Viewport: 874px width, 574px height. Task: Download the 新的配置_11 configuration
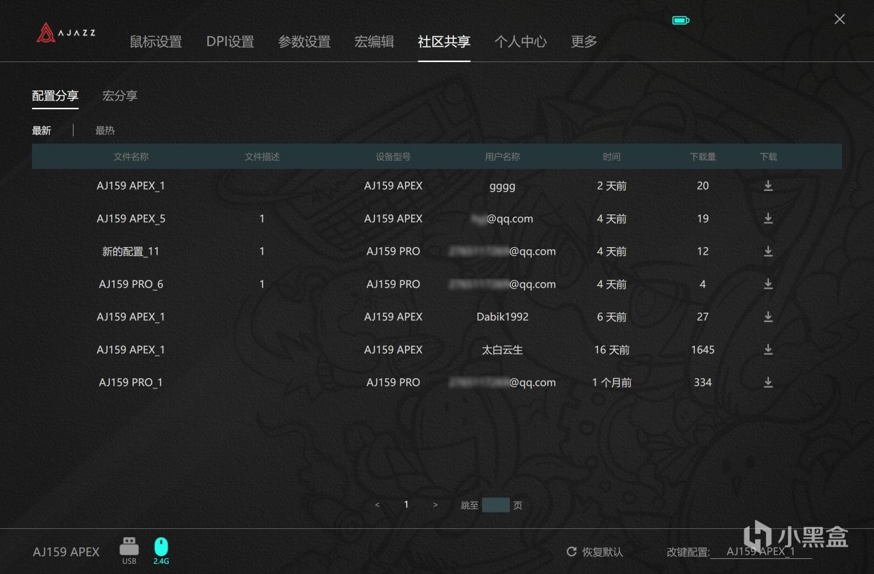(x=768, y=251)
